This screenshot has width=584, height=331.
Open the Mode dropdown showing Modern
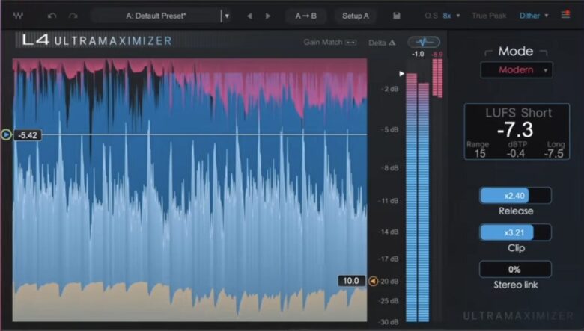516,70
